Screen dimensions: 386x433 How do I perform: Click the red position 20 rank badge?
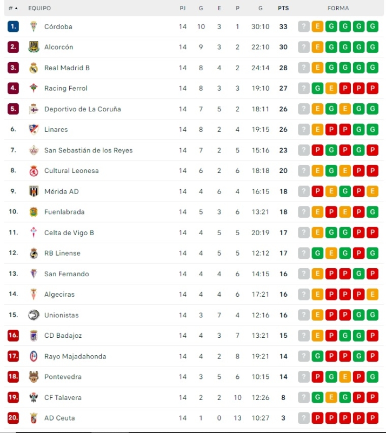(x=14, y=418)
